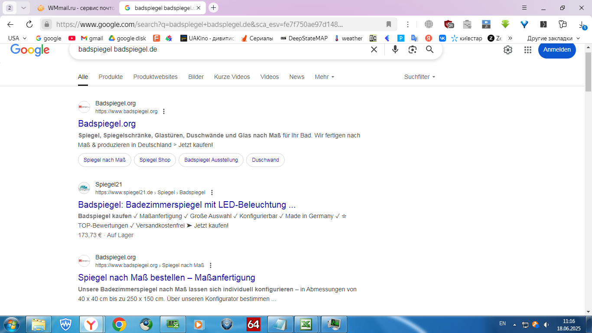Switch to the Produkte tab

coord(111,77)
